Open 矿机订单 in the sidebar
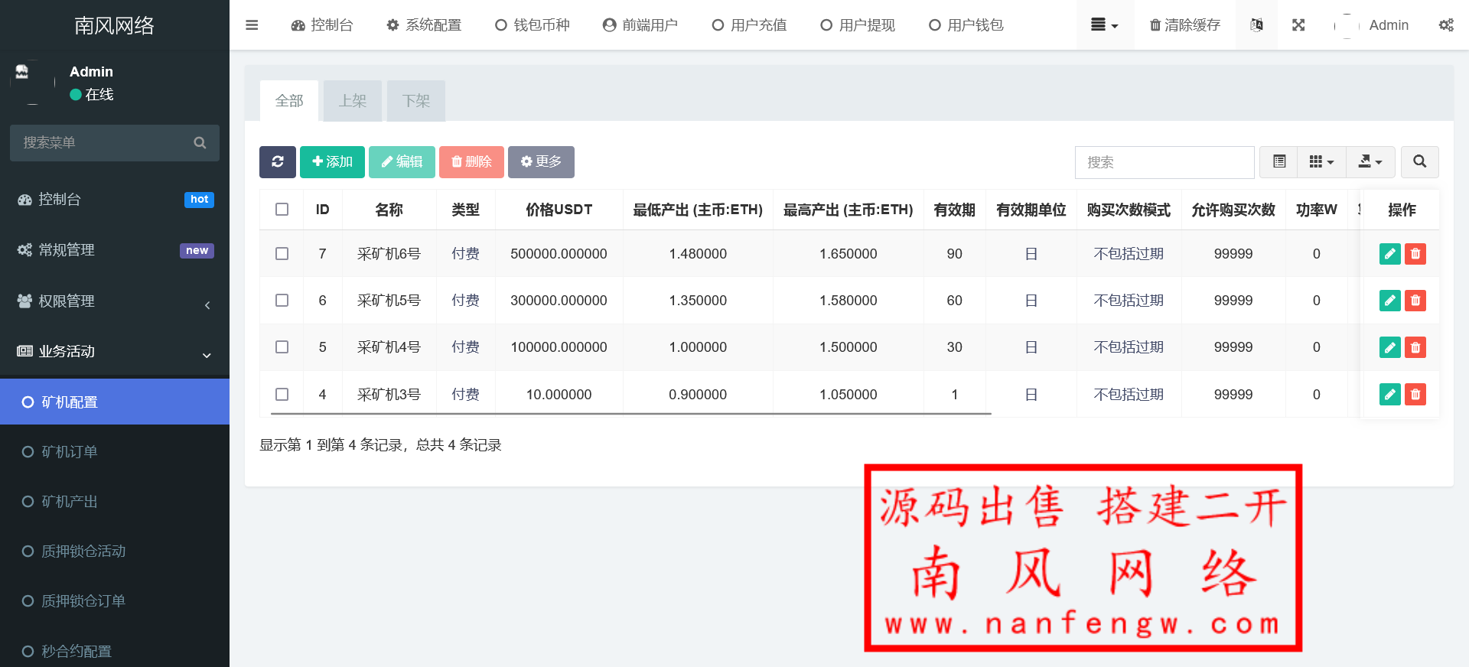Image resolution: width=1469 pixels, height=667 pixels. (70, 452)
